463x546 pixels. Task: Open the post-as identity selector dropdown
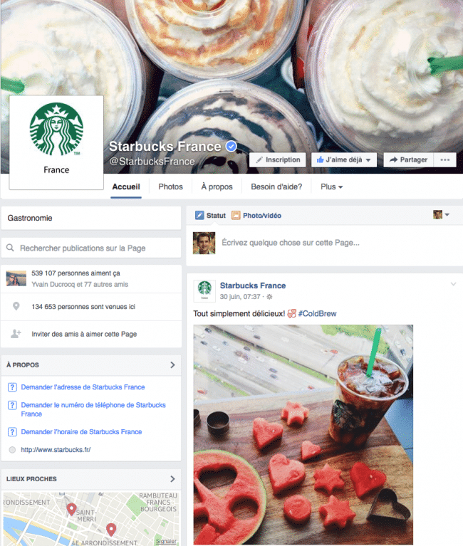[x=441, y=214]
